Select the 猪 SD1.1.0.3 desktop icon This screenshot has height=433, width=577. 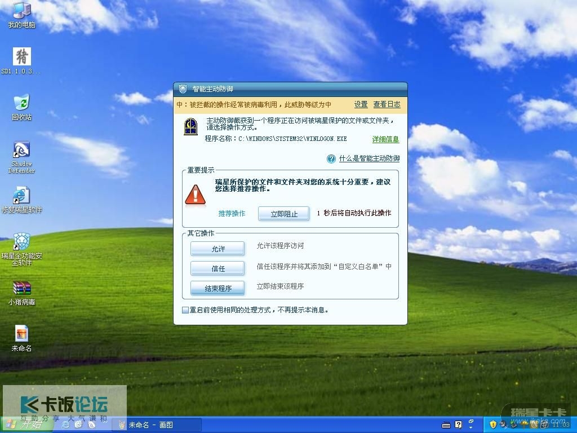coord(22,60)
